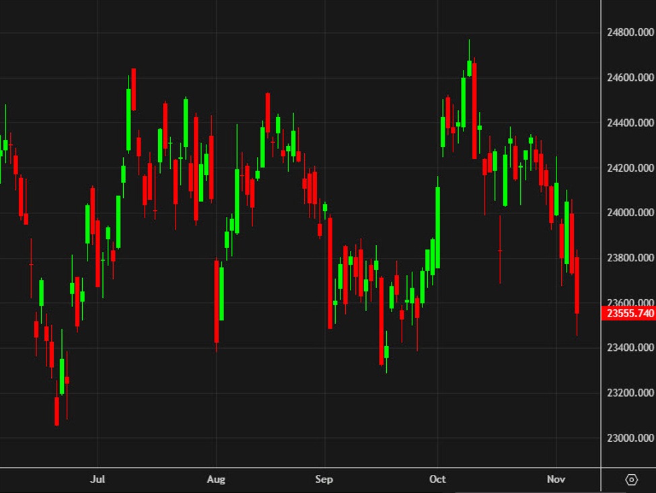Viewport: 656px width, 493px height.
Task: Select the doji candle below October
Action: (x=499, y=251)
